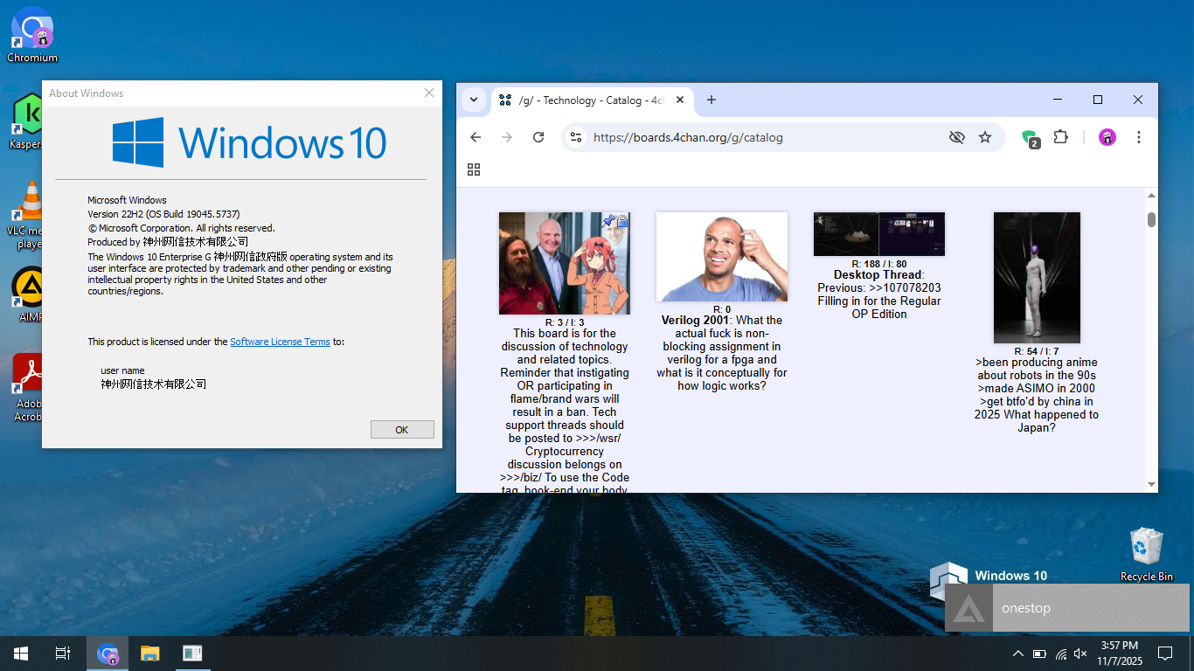The width and height of the screenshot is (1194, 671).
Task: Click the page scrollbar up arrow
Action: tap(1151, 196)
